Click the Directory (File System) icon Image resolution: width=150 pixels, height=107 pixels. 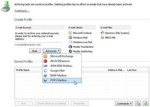pos(102,33)
